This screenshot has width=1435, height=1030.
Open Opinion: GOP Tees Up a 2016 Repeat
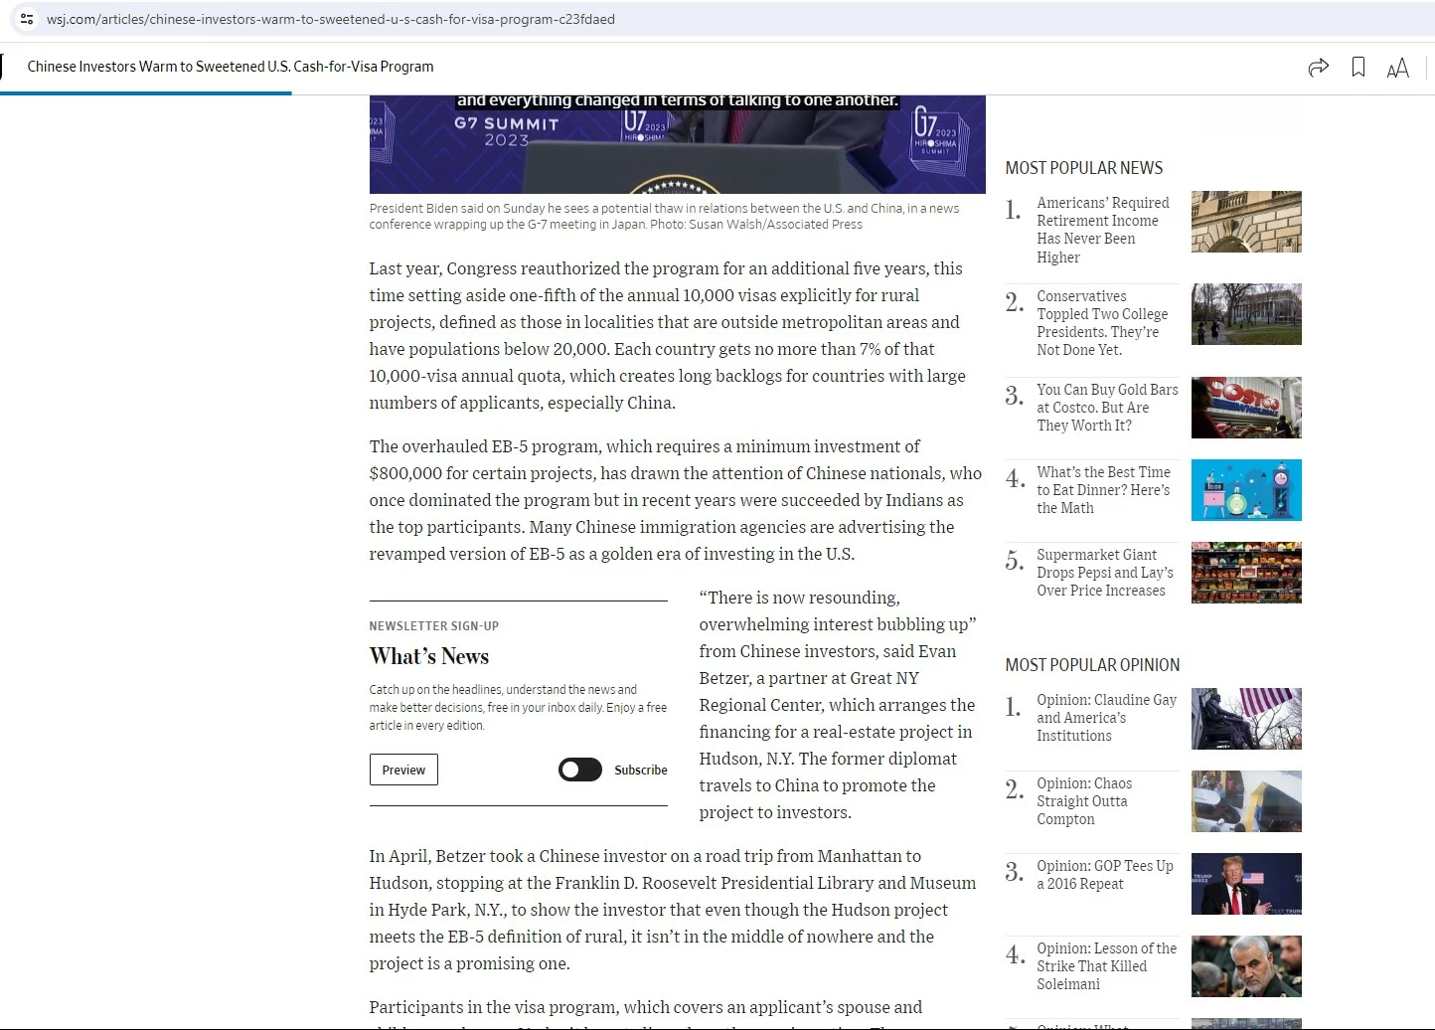(1104, 875)
